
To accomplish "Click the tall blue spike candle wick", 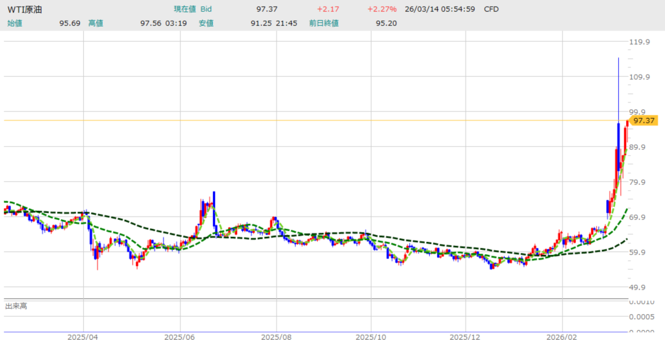I will [x=618, y=84].
